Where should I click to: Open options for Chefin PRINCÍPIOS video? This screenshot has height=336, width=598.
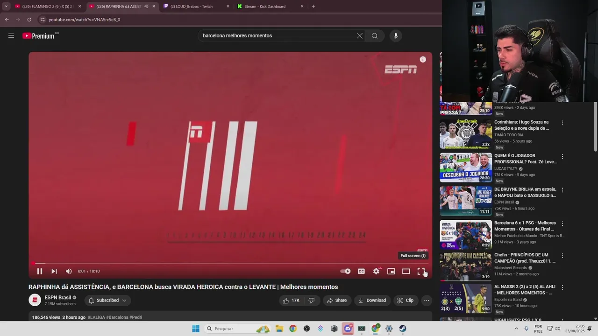[562, 256]
